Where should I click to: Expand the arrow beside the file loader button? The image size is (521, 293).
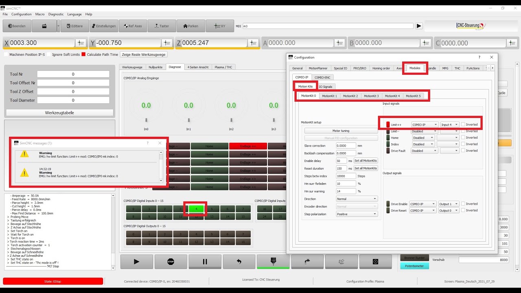click(58, 26)
